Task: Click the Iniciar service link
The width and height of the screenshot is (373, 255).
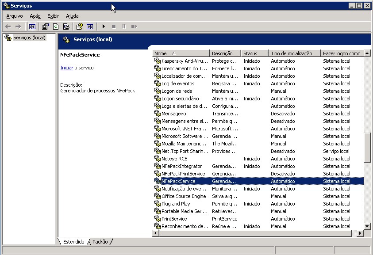Action: tap(66, 68)
